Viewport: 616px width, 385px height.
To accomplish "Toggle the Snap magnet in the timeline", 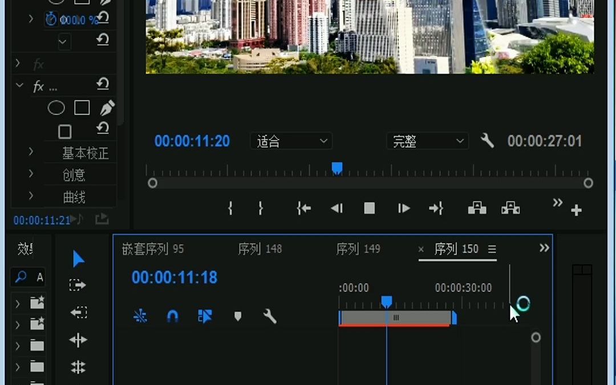I will [x=173, y=318].
